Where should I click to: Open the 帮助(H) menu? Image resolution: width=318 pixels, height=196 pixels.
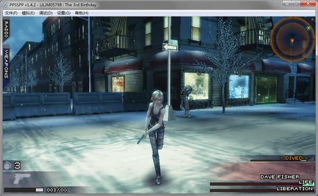click(82, 13)
